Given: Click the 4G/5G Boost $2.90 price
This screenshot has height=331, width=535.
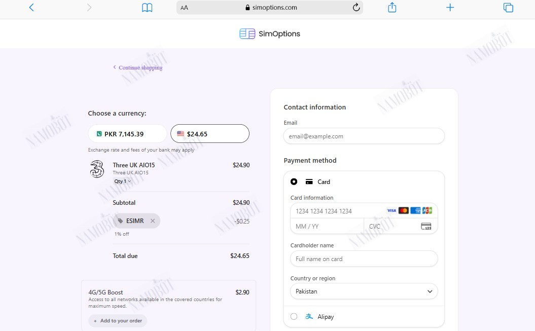Looking at the screenshot, I should pos(242,292).
